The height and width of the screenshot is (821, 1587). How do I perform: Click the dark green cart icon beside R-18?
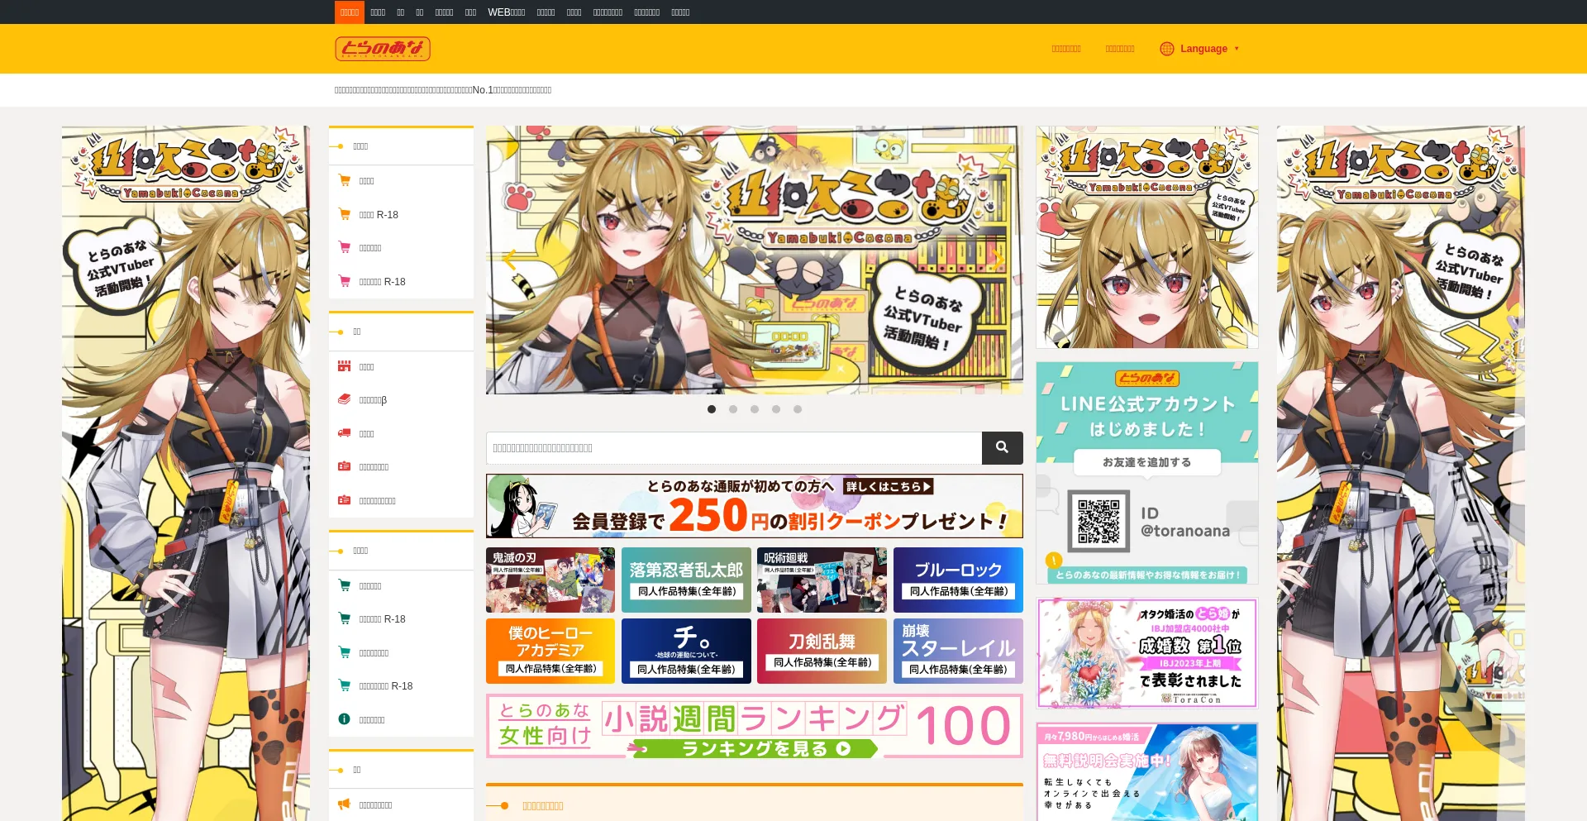point(345,618)
